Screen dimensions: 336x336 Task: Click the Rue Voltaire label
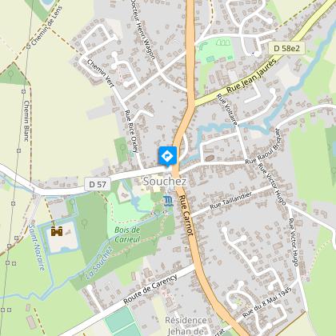pyautogui.click(x=227, y=110)
